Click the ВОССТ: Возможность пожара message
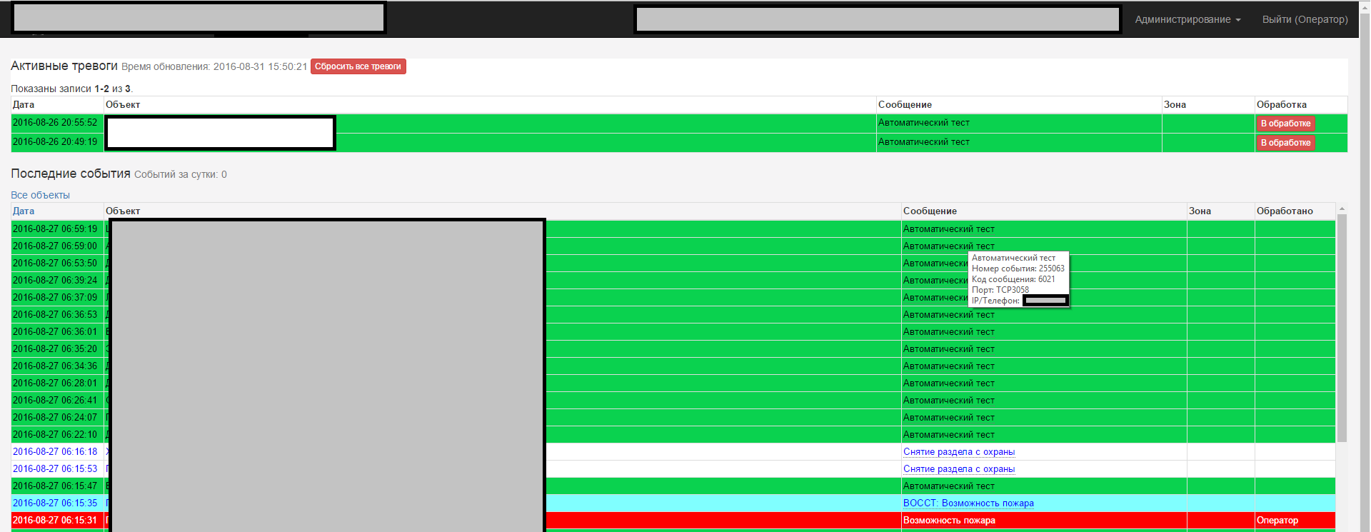Screen dimensions: 1371x532 tap(968, 503)
